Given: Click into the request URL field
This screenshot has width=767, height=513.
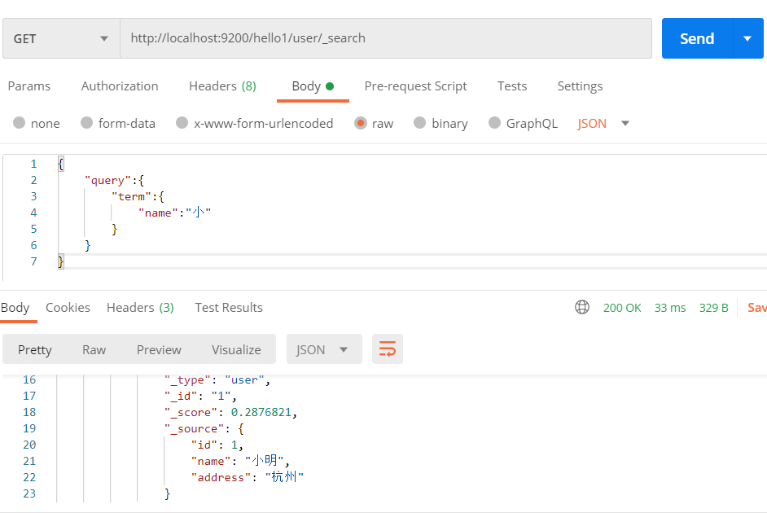Looking at the screenshot, I should (x=386, y=38).
